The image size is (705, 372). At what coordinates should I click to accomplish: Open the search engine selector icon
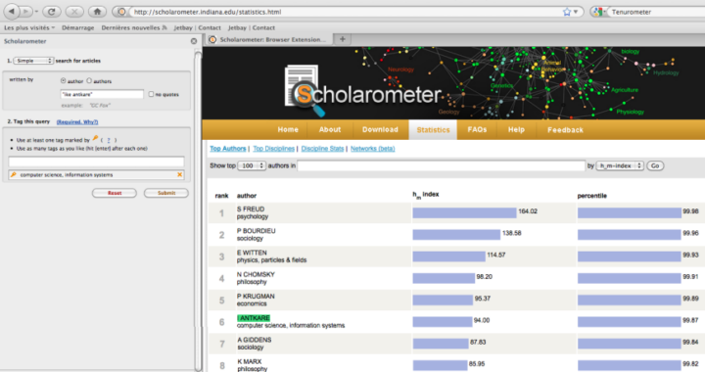(598, 12)
